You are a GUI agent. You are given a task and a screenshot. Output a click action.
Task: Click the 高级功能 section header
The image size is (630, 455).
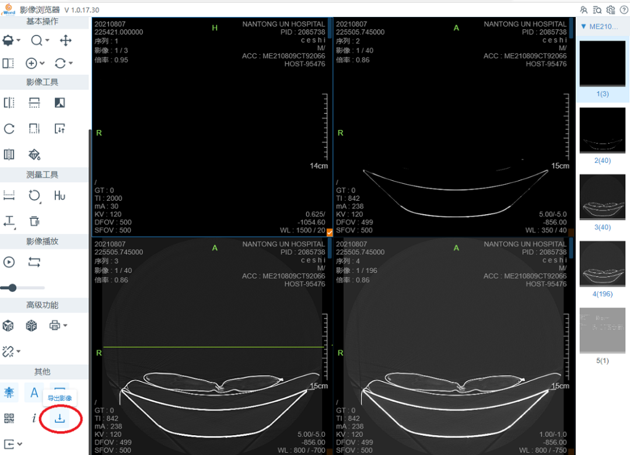tap(42, 305)
